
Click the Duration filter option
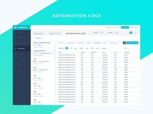click(104, 48)
